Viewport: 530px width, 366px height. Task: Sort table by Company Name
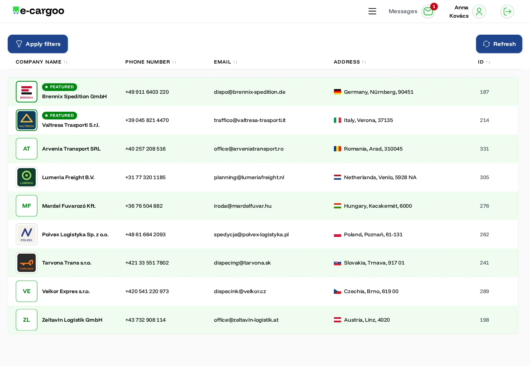(x=42, y=62)
